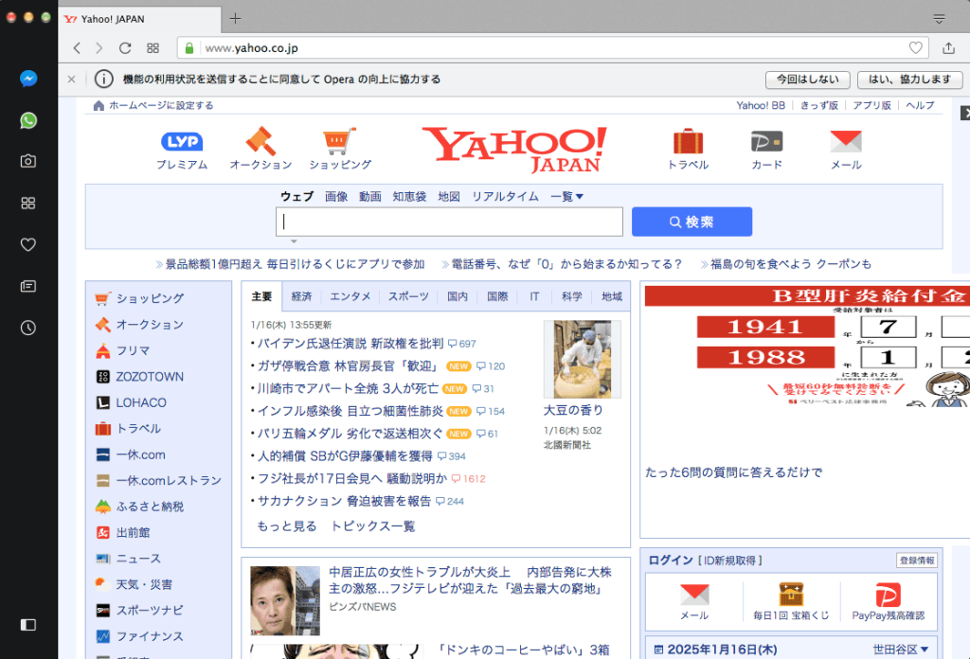This screenshot has height=659, width=970.
Task: Open PayPay残高確認 icon
Action: (x=888, y=601)
